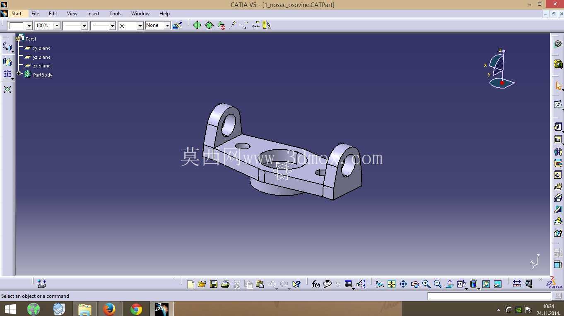Open Google Chrome from the taskbar
Screen dimensions: 564x316
136,309
